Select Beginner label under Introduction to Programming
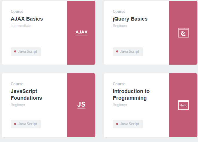This screenshot has width=198, height=142. [120, 105]
